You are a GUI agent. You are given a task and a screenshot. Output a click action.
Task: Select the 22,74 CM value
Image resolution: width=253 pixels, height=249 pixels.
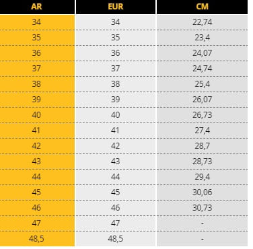[x=202, y=22]
